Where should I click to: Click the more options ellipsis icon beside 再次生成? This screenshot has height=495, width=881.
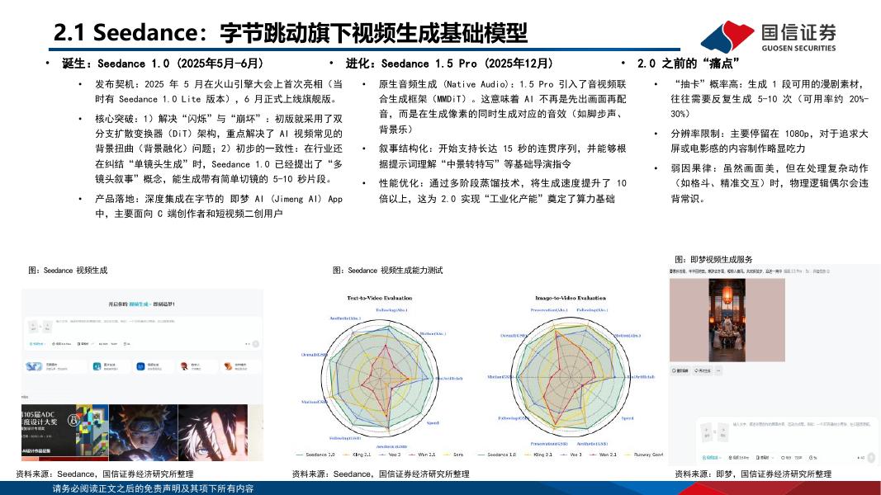coord(718,370)
